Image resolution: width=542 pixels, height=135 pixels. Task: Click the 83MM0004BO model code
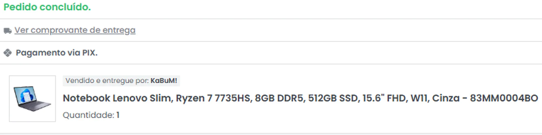pos(504,98)
